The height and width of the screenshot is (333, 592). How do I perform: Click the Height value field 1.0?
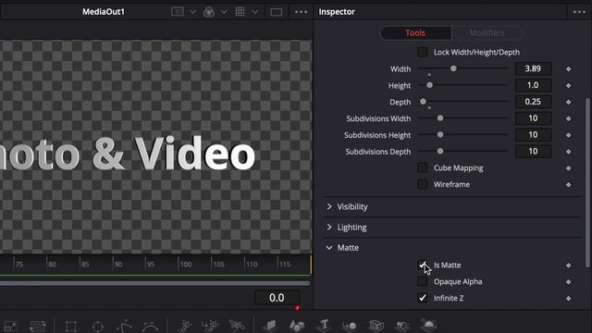(533, 85)
